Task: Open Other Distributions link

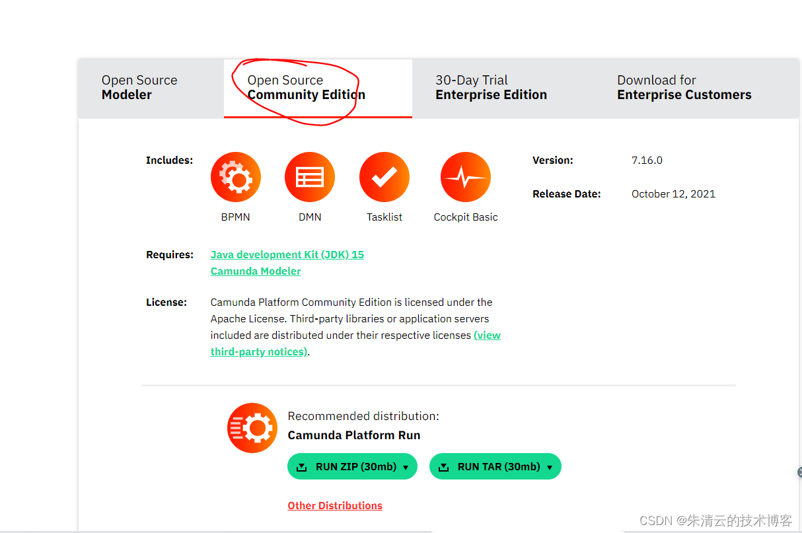Action: click(x=335, y=505)
